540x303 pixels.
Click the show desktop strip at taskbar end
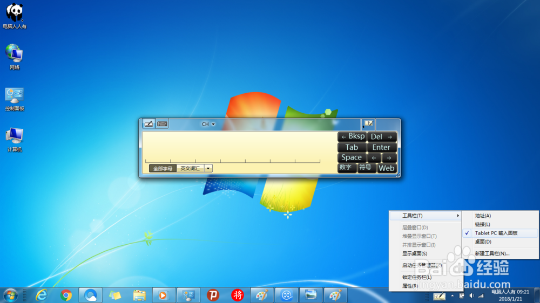click(x=537, y=295)
